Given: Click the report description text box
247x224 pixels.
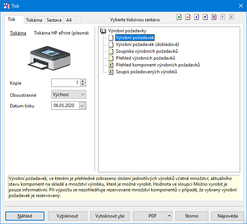Looking at the screenshot, I should click(x=124, y=187).
